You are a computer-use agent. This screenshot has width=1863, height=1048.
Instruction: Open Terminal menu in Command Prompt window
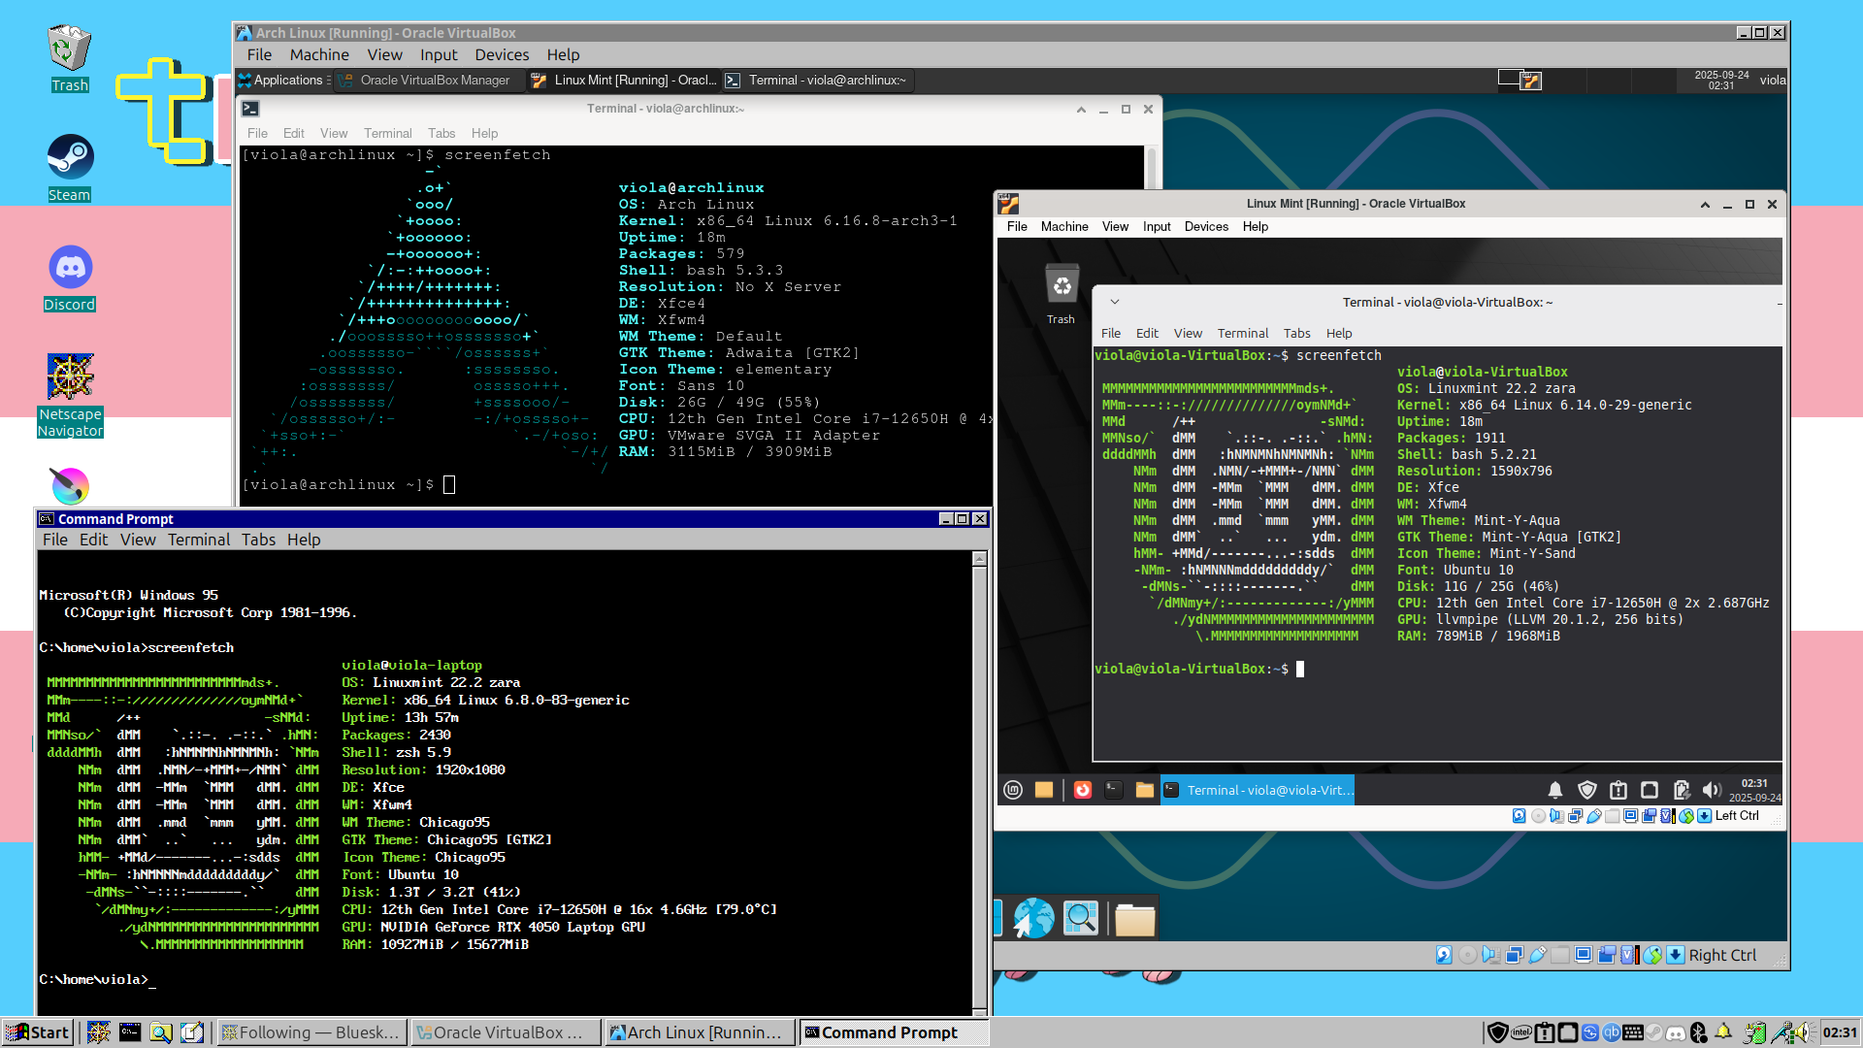[199, 540]
